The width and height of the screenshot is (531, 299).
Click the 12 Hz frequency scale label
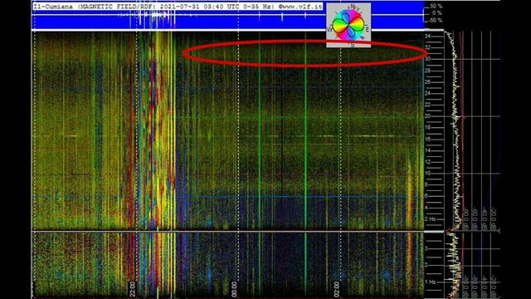coord(427,162)
